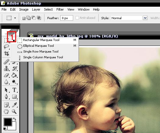
Task: Swap foreground and background colors arrow
Action: [15, 119]
